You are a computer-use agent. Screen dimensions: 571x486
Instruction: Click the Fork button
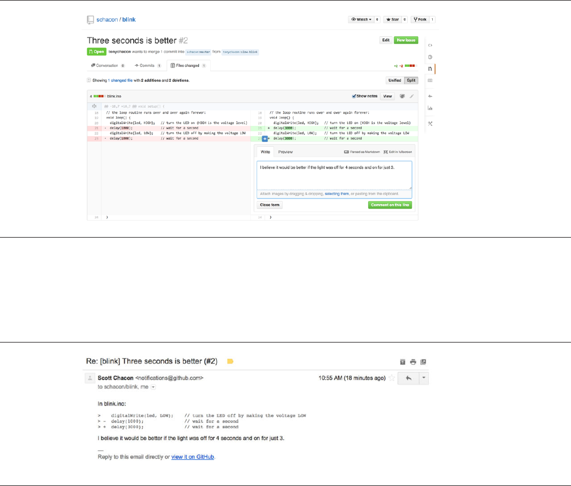420,20
